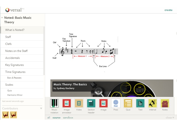Open the Staff lesson
The height and width of the screenshot is (126, 177).
tap(22, 37)
